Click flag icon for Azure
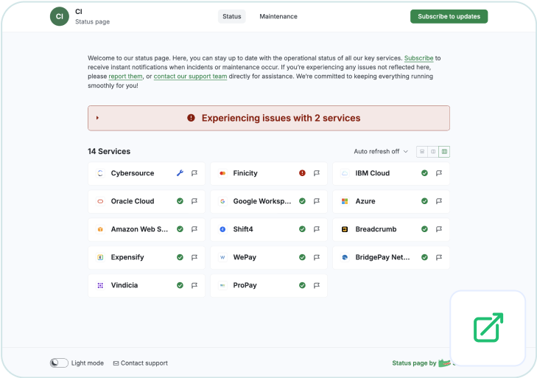Screen dimensions: 537x378 click(439, 201)
